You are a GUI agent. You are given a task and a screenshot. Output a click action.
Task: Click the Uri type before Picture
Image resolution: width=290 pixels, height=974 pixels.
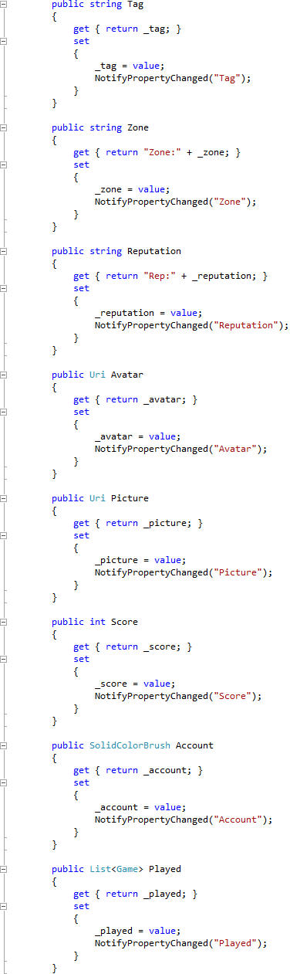(x=97, y=498)
